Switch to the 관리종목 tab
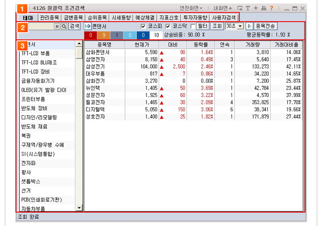The height and width of the screenshot is (226, 322). (x=50, y=18)
